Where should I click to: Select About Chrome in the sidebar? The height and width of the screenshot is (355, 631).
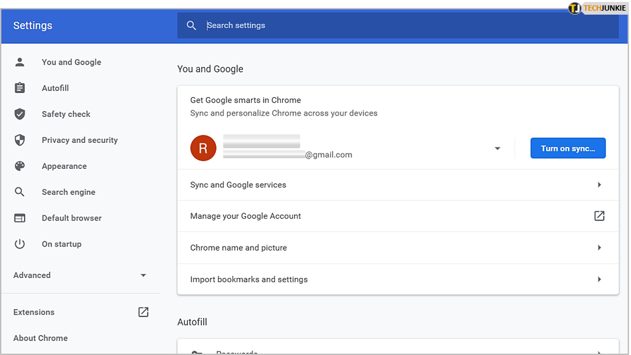pyautogui.click(x=41, y=338)
